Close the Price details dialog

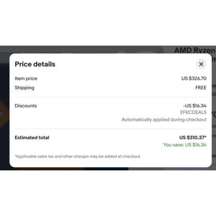point(201,64)
